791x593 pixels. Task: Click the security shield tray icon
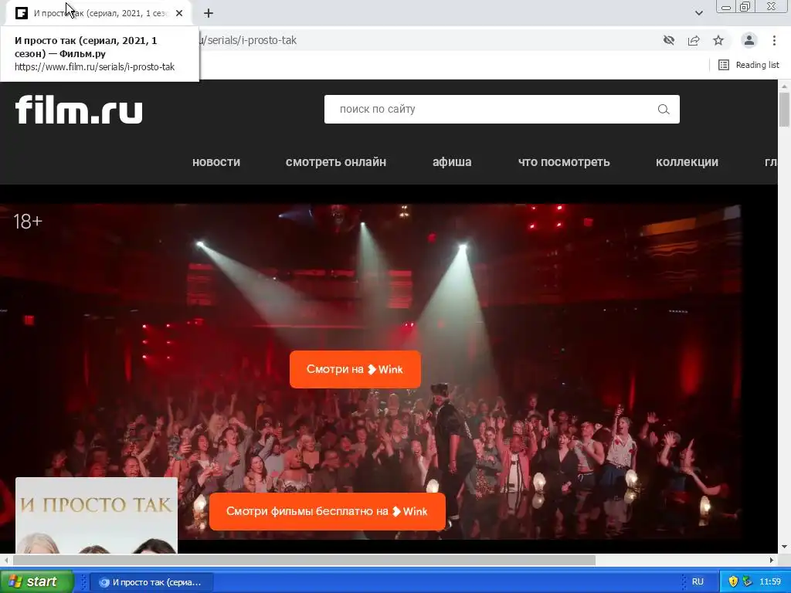[x=733, y=581]
